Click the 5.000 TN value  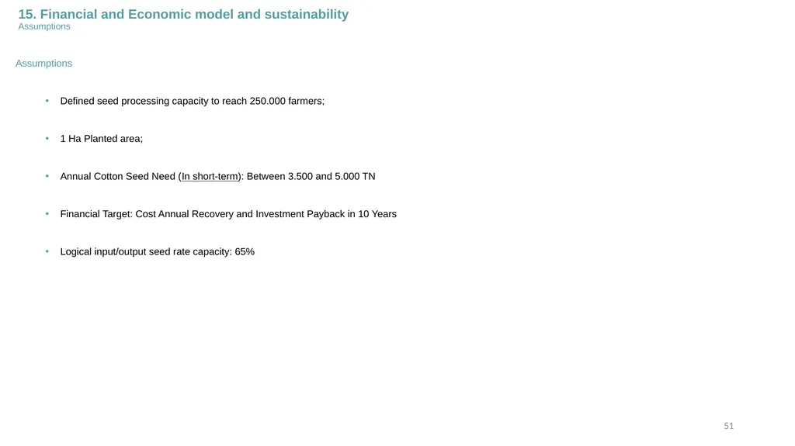355,176
